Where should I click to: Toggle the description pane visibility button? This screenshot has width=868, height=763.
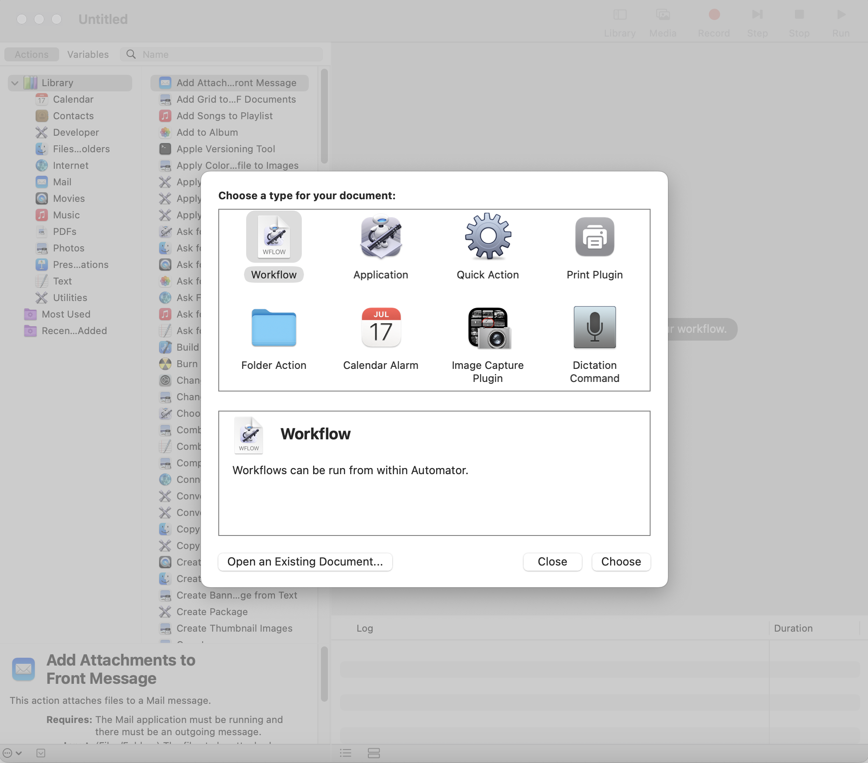pos(41,753)
